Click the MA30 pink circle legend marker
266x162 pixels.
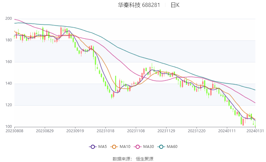(x=137, y=146)
